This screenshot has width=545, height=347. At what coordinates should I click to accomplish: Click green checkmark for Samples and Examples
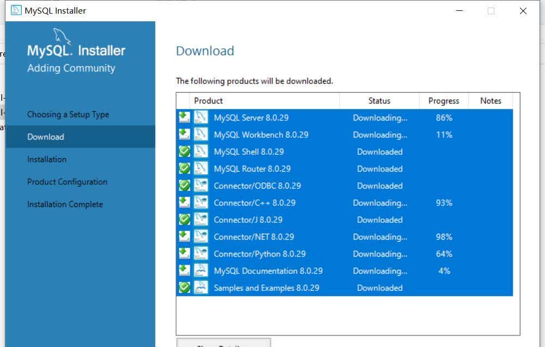coord(185,288)
